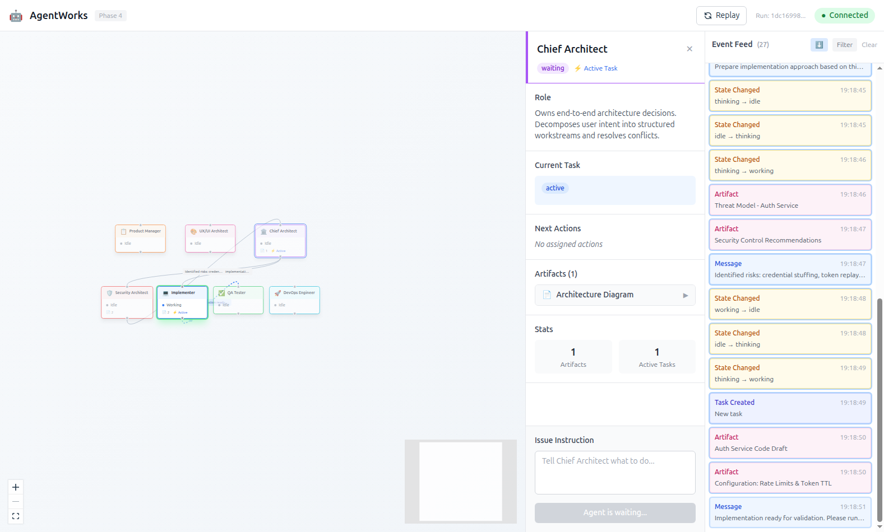Close the Chief Architect detail panel
This screenshot has width=884, height=532.
[689, 49]
